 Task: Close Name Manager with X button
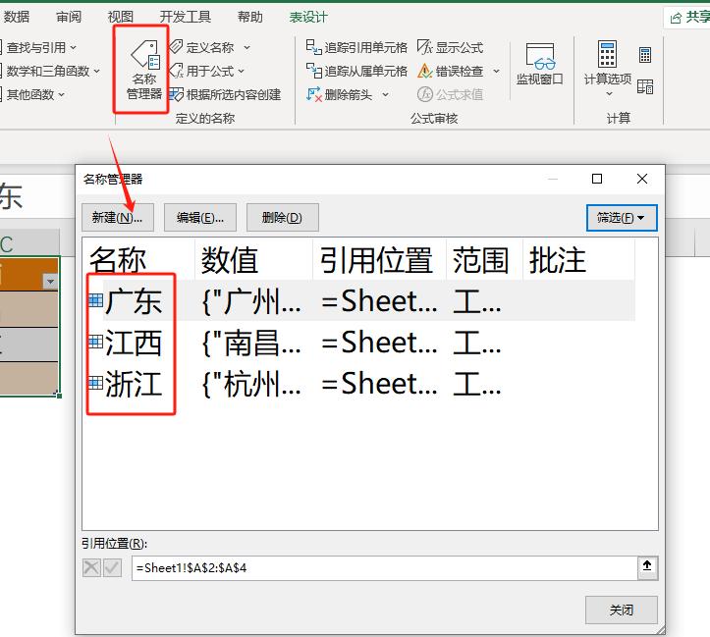tap(642, 179)
